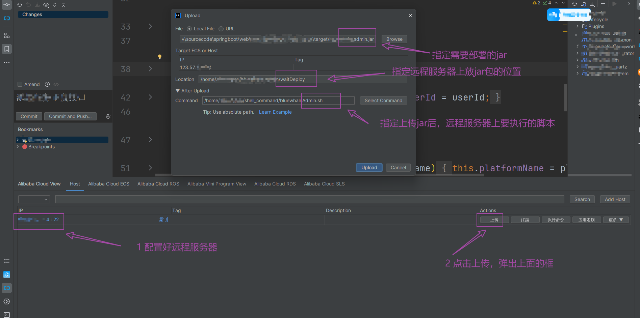Click the Upload button in dialog
Screen dimensions: 640x318
click(x=369, y=168)
